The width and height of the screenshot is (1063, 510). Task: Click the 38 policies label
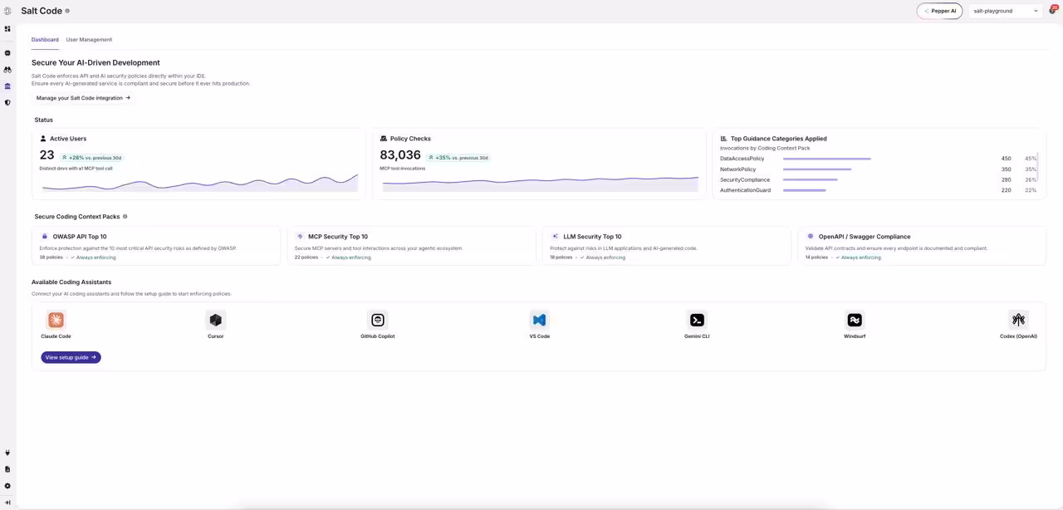tap(51, 257)
